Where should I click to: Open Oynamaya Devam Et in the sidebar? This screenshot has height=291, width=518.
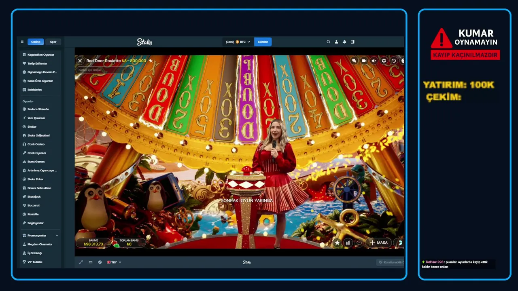click(x=40, y=72)
